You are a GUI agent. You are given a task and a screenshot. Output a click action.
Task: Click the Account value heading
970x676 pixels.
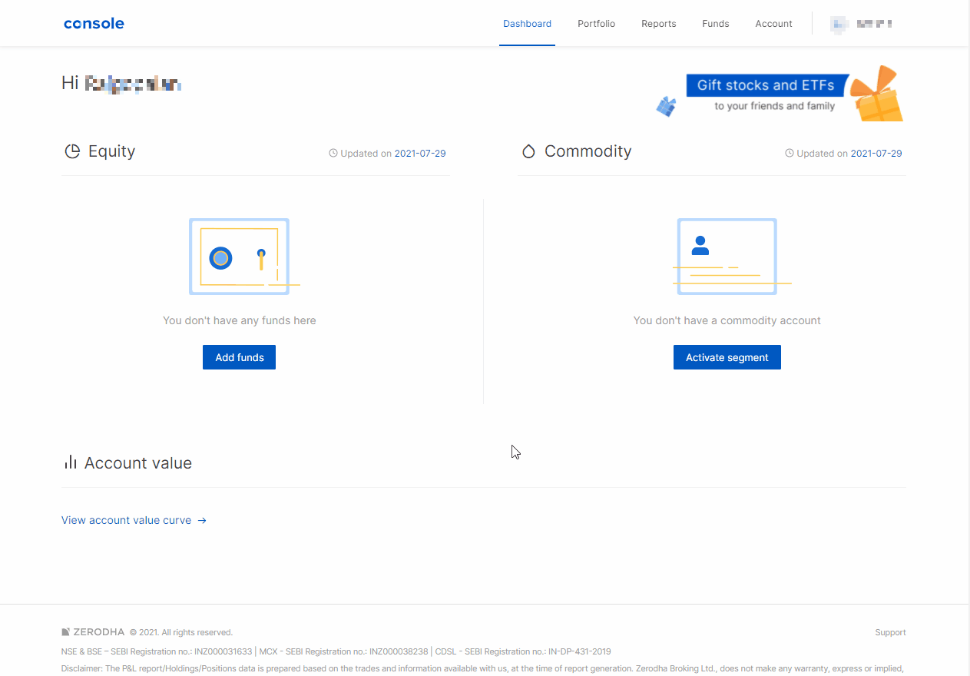138,463
